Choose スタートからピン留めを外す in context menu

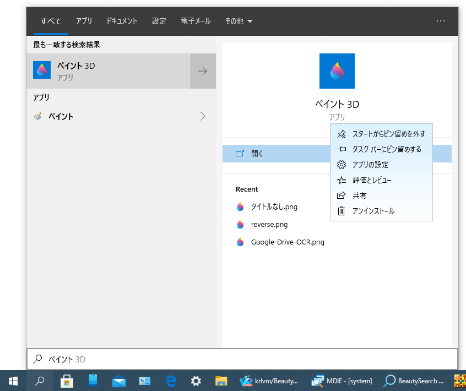pos(381,134)
